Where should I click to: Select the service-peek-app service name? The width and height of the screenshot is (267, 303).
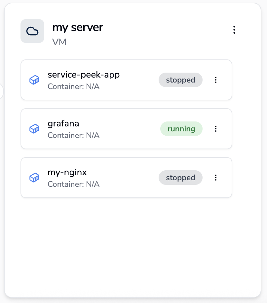point(84,75)
